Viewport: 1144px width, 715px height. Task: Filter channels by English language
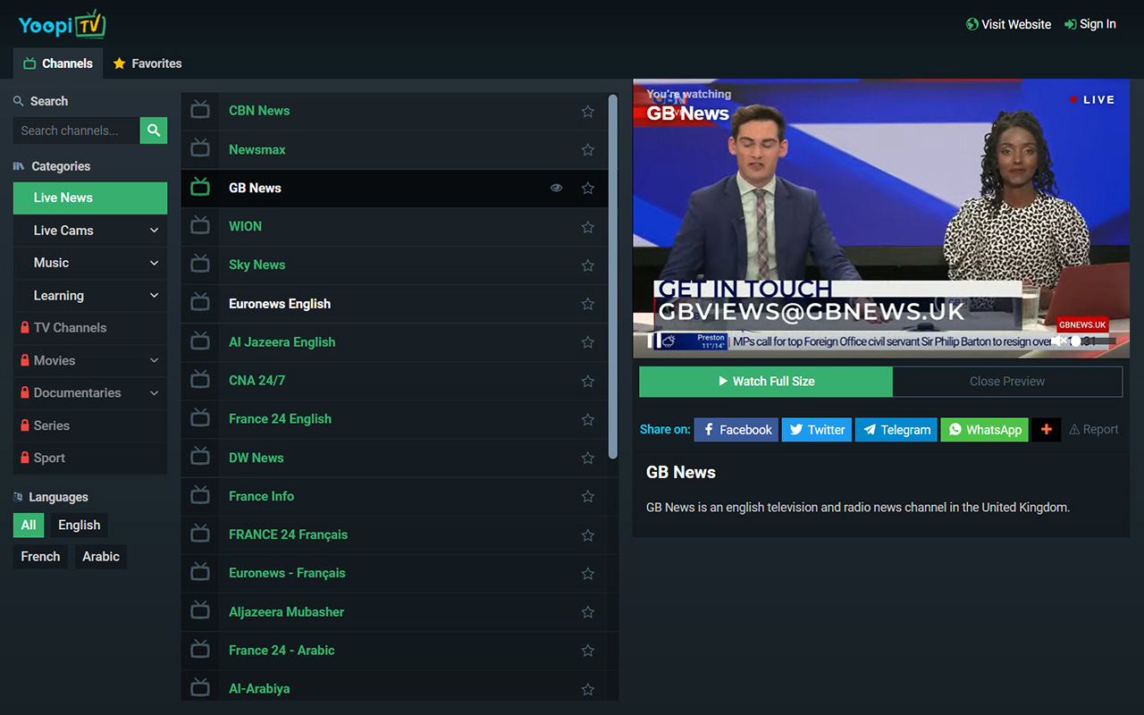click(80, 526)
